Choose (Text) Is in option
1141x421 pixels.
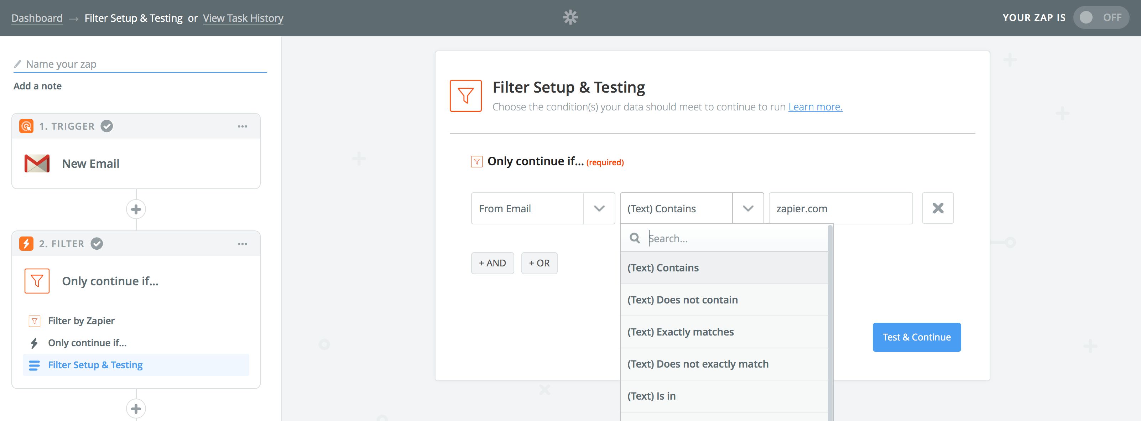point(651,396)
